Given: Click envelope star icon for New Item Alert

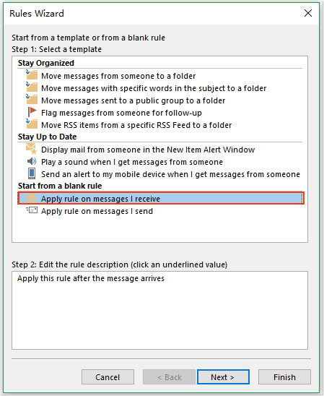Looking at the screenshot, I should (32, 149).
